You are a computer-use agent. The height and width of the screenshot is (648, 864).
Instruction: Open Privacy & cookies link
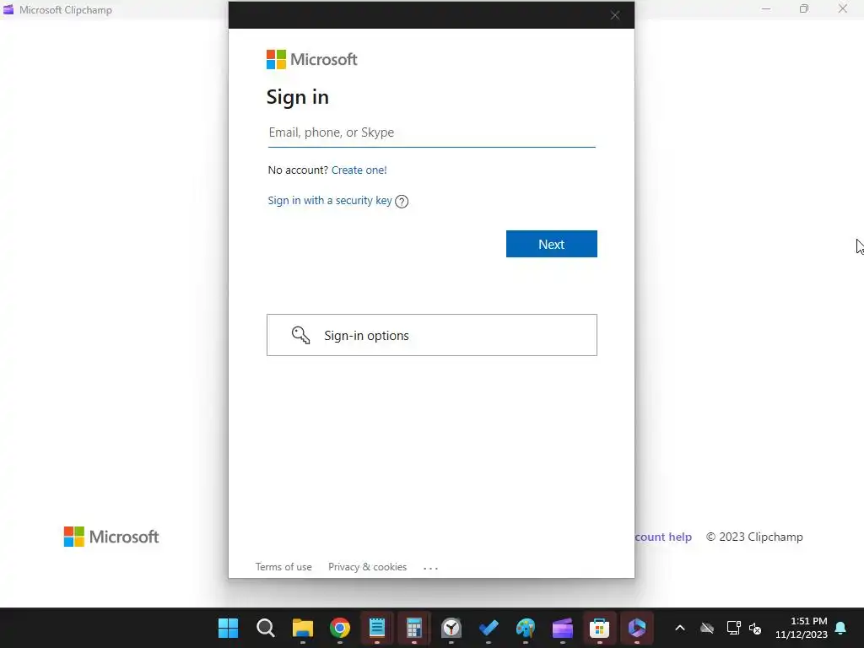[x=368, y=567]
